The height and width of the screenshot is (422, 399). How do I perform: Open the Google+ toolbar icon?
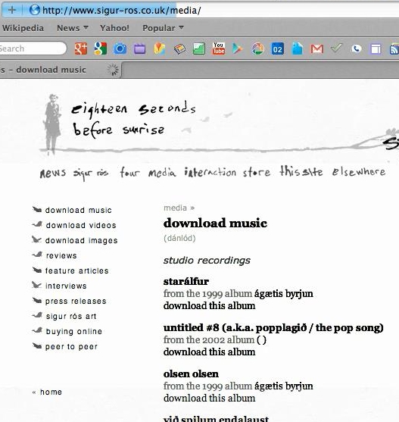click(x=81, y=48)
